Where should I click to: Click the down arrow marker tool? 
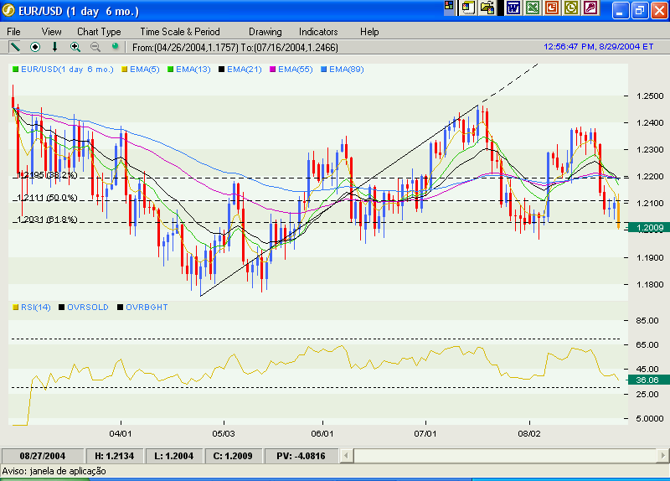pyautogui.click(x=55, y=47)
